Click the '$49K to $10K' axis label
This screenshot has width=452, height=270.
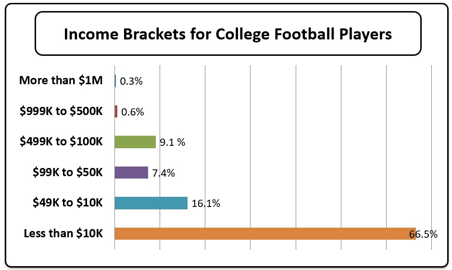(x=68, y=203)
